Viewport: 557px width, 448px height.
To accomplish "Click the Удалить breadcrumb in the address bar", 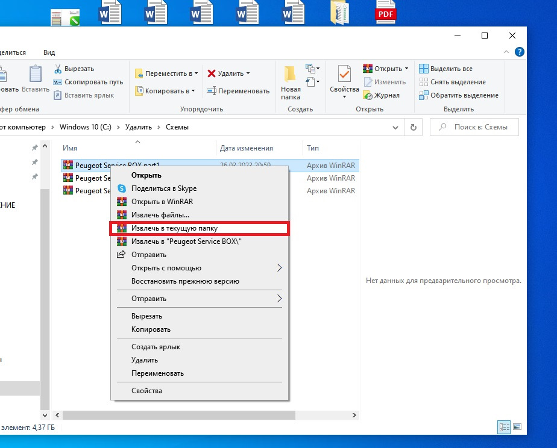I will 139,127.
